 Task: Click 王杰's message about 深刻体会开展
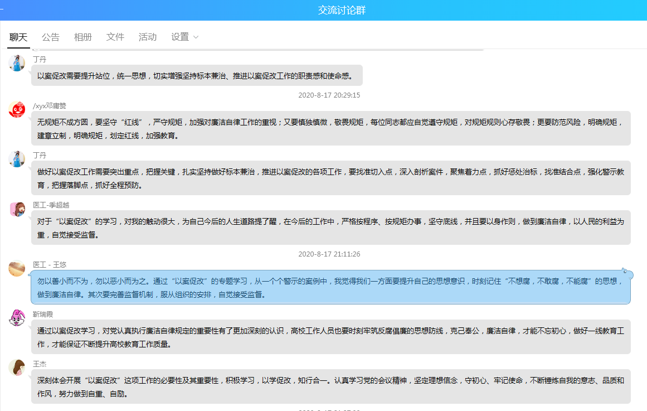click(330, 386)
